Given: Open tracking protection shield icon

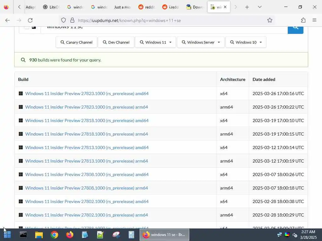Looking at the screenshot, I should [64, 20].
